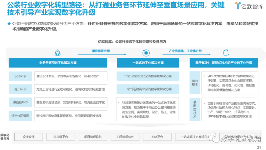Image resolution: width=266 pixels, height=150 pixels.
Task: Click the BIM技术 label box
Action: tap(195, 83)
